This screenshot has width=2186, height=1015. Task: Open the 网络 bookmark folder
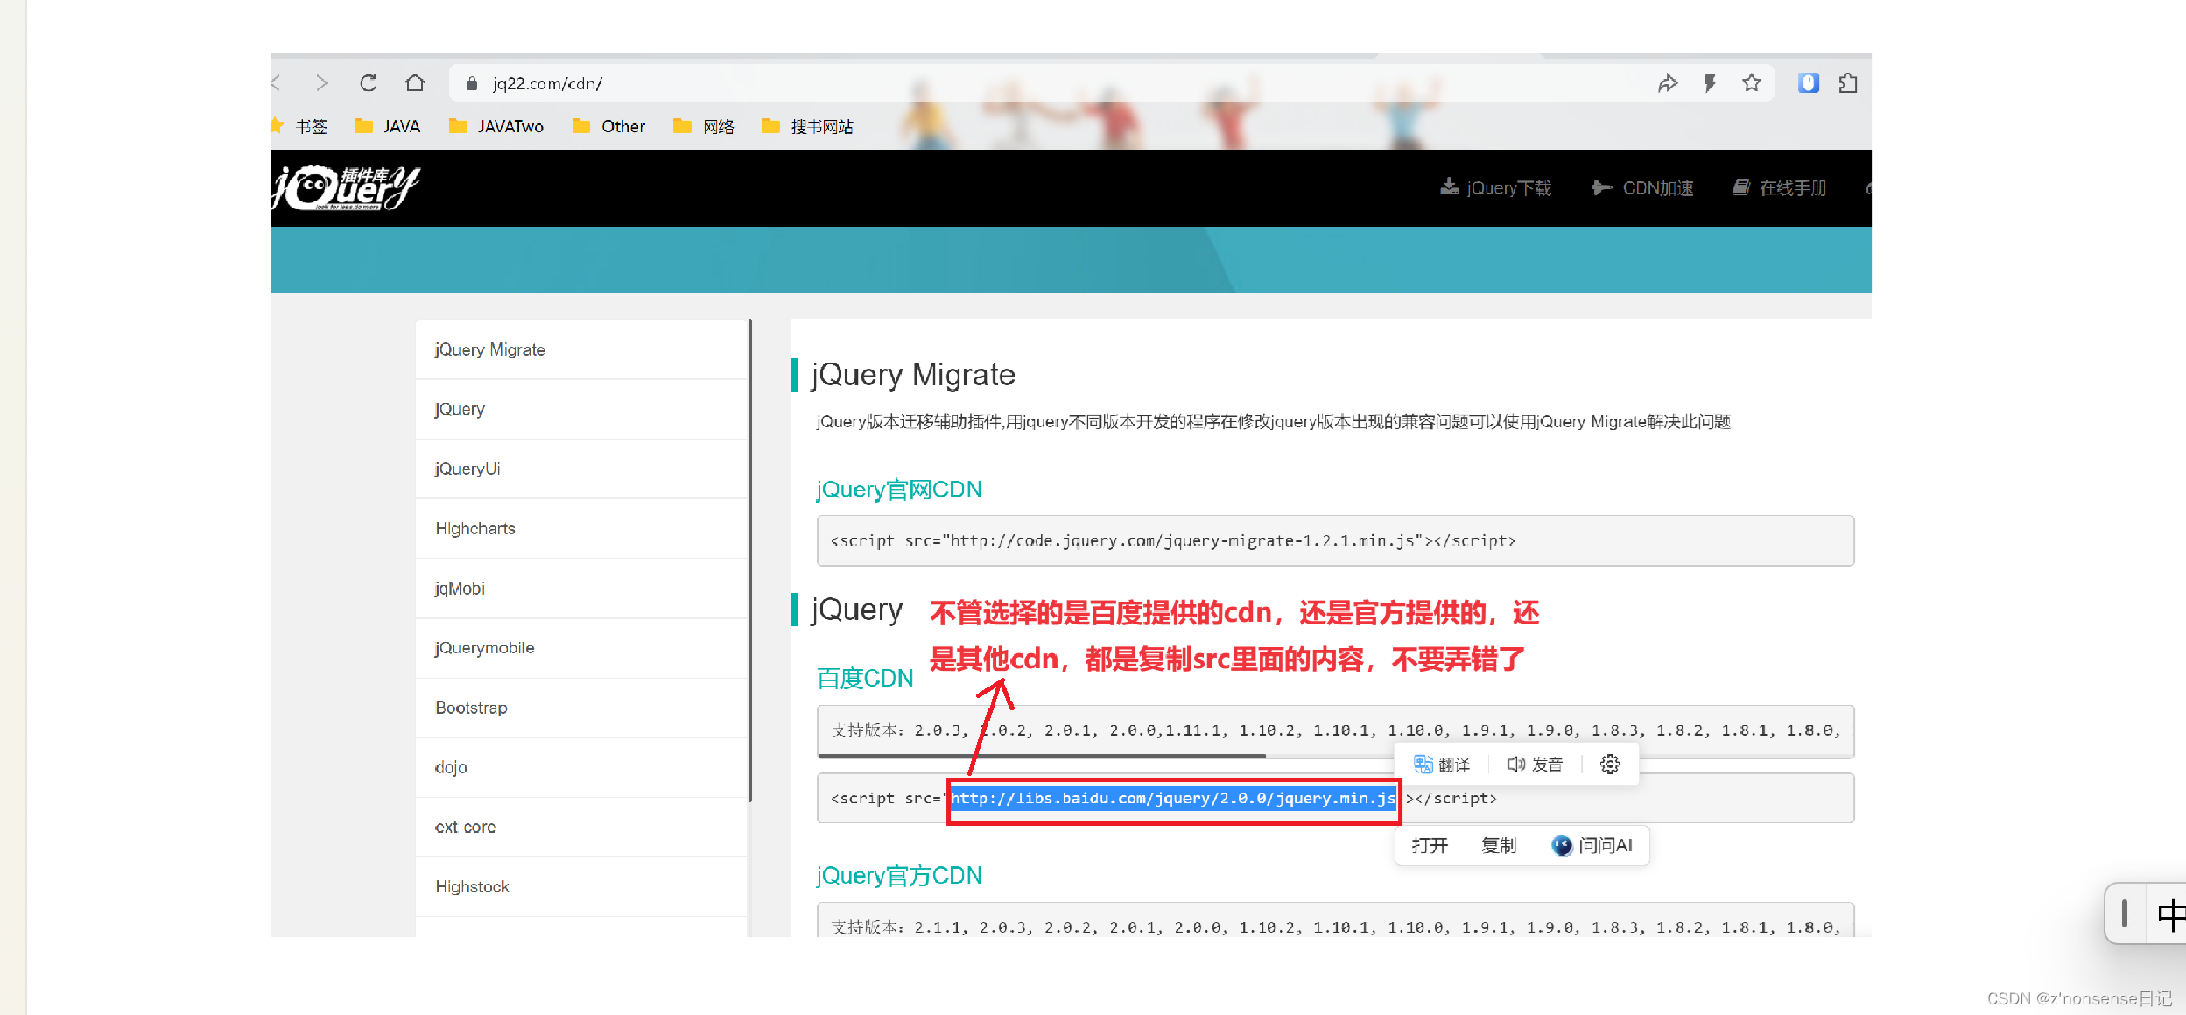[x=703, y=126]
